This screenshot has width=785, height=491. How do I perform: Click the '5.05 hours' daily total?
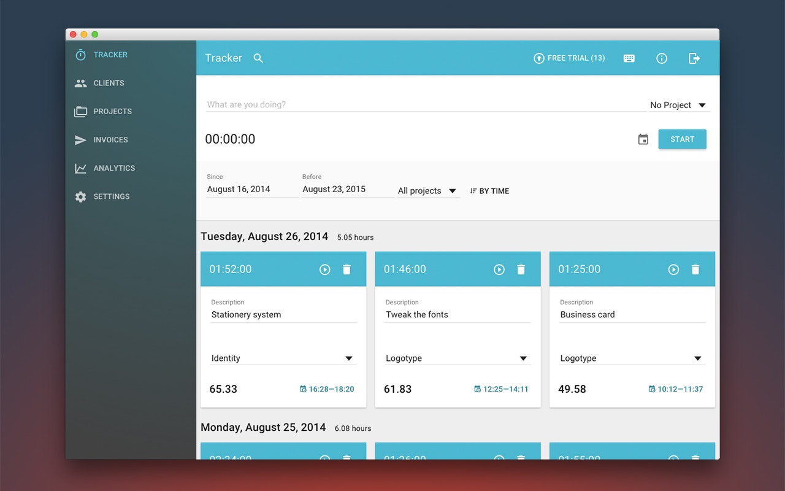[355, 238]
